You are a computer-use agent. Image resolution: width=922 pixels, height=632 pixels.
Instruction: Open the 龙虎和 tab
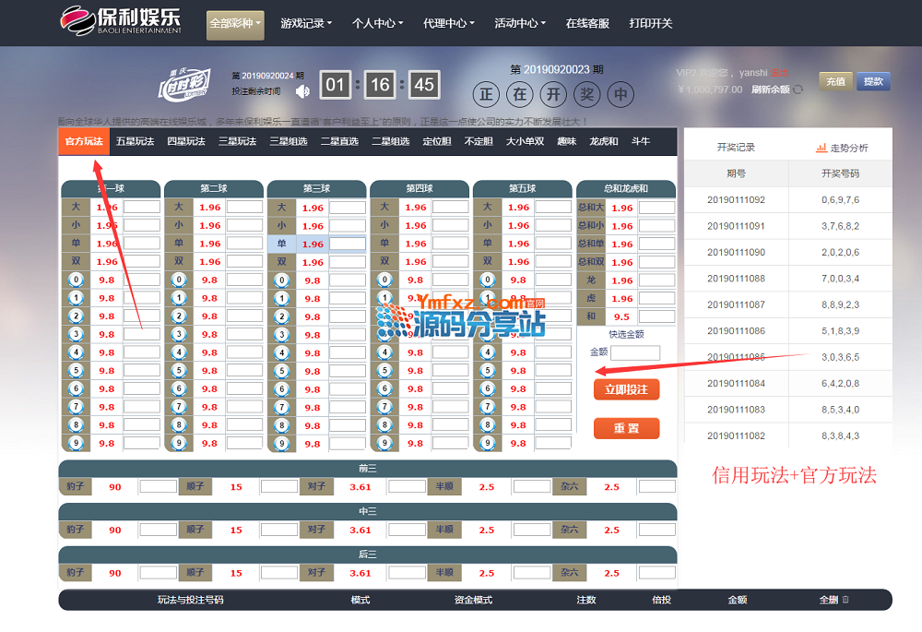pos(603,141)
